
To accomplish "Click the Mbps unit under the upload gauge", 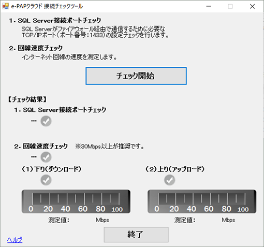I will (228, 220).
